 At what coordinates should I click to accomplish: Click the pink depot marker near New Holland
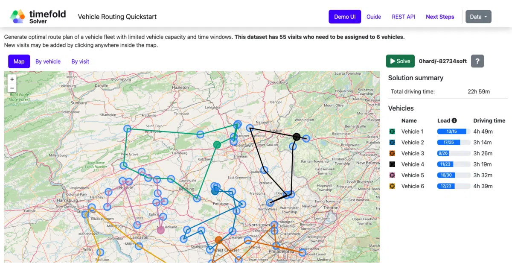click(160, 230)
